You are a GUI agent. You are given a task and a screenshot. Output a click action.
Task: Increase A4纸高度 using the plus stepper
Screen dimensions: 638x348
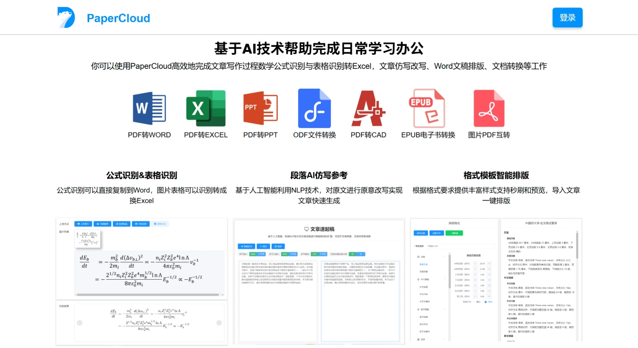[489, 264]
